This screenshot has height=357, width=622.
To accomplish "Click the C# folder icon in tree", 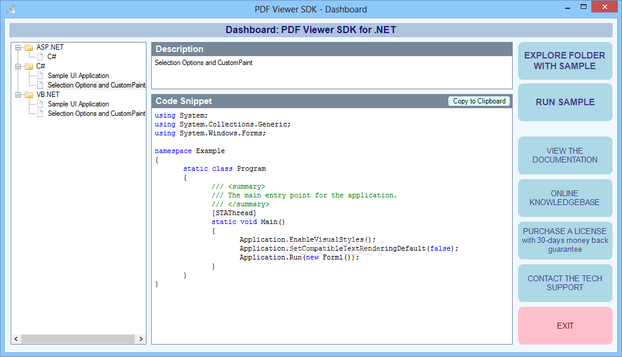I will (x=29, y=66).
